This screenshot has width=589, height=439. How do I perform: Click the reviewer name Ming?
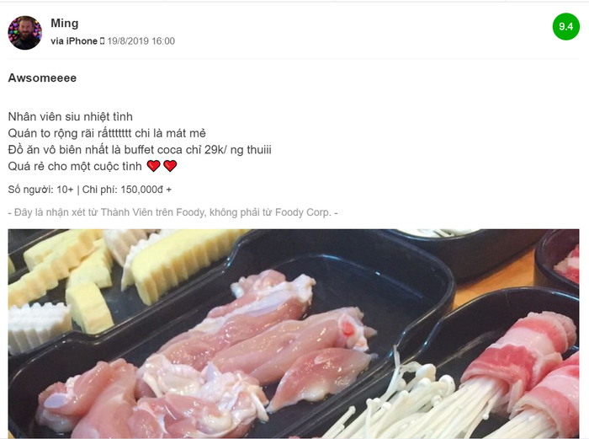coord(65,23)
